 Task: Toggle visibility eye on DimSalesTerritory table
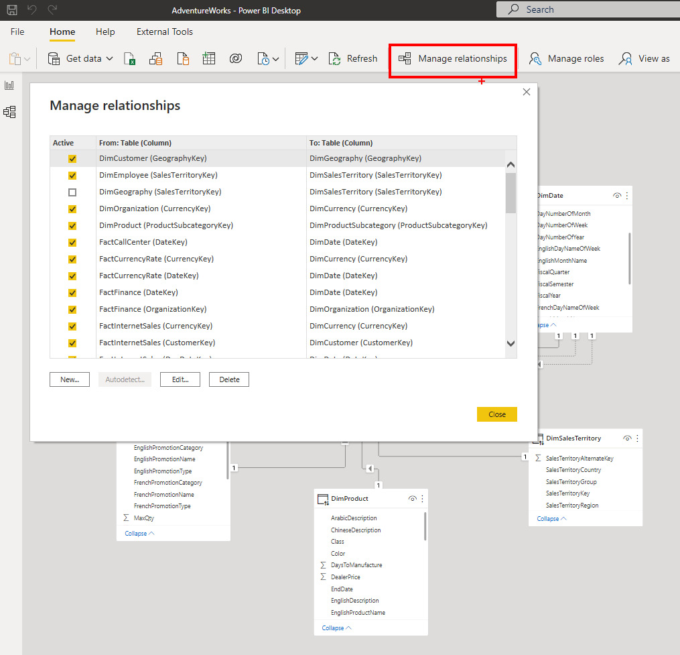click(626, 438)
